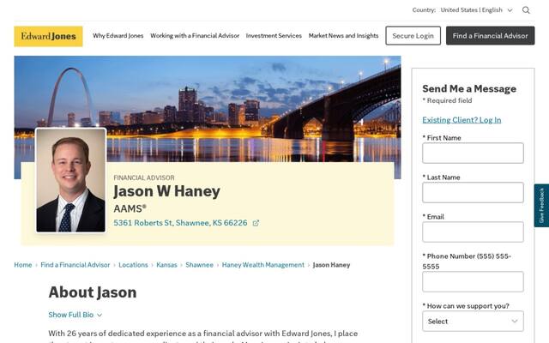Click the About Jason heading
Viewport: 549px width, 343px height.
93,292
